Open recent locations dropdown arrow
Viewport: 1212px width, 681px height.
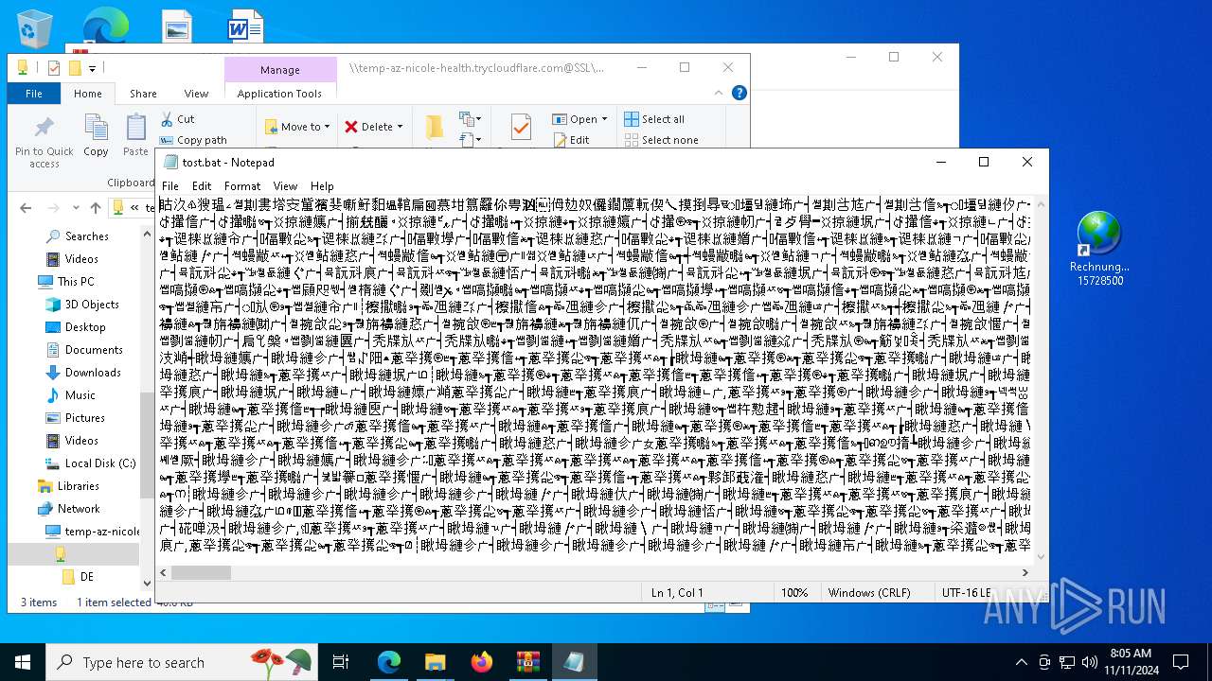tap(78, 208)
